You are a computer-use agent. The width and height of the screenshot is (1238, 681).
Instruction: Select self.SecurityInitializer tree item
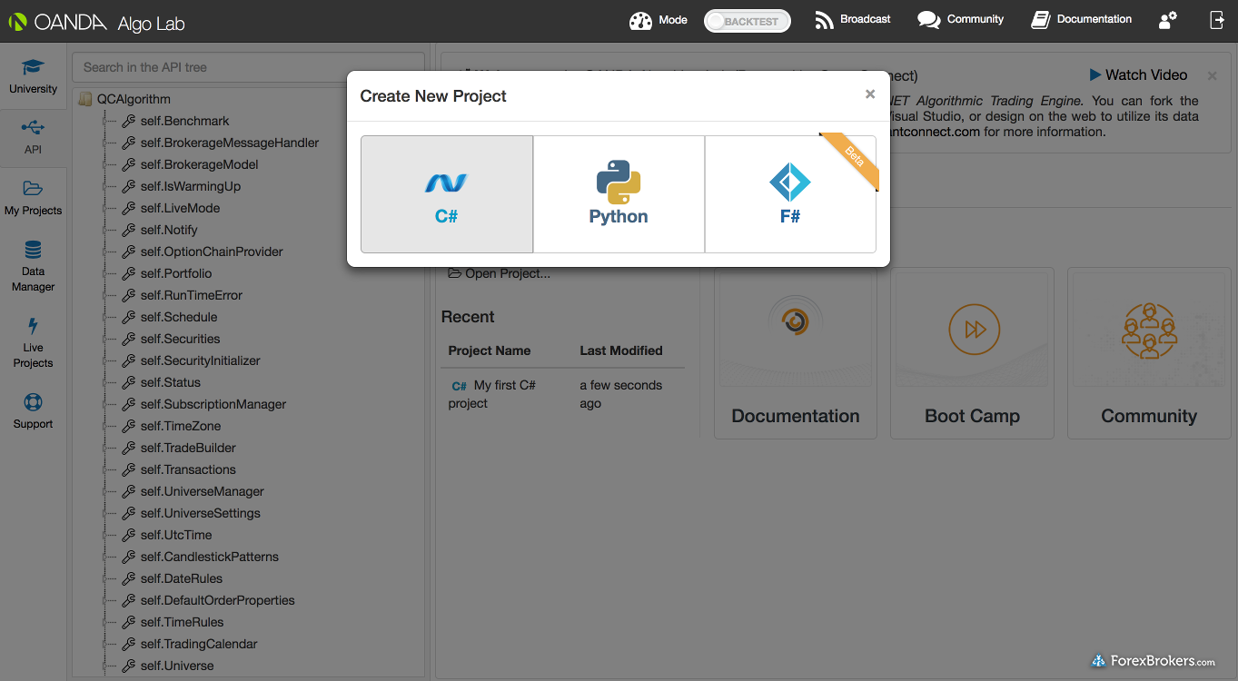pos(200,360)
